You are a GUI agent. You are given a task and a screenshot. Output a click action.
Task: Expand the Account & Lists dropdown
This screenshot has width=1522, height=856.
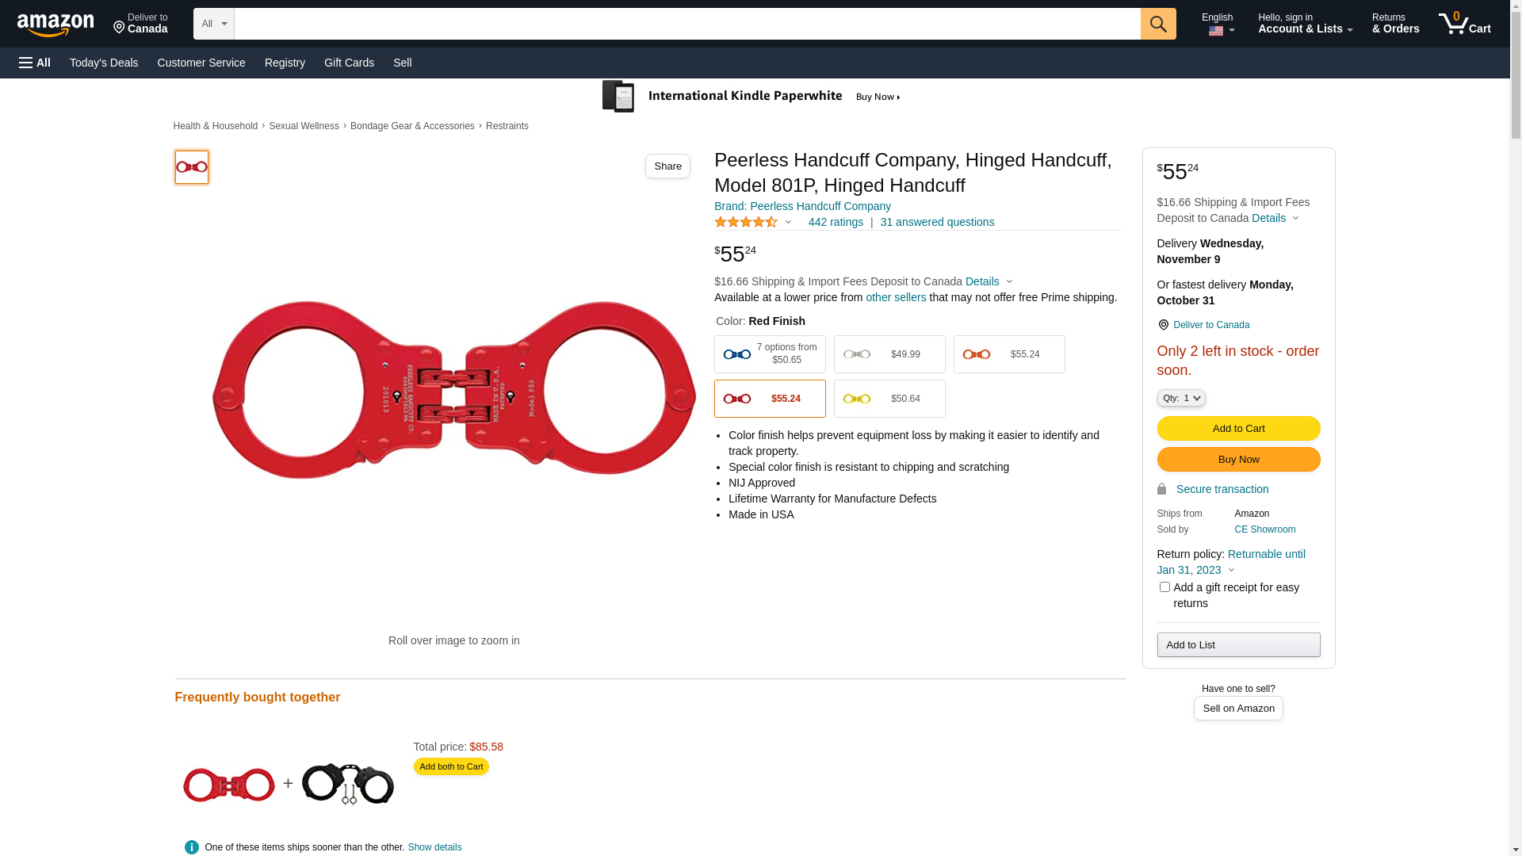click(x=1305, y=24)
